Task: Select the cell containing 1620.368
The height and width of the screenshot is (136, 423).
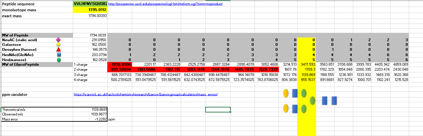Action: (x=400, y=75)
